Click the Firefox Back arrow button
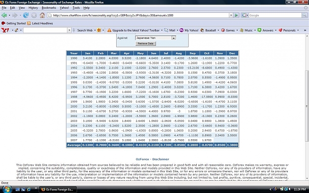 point(4,15)
